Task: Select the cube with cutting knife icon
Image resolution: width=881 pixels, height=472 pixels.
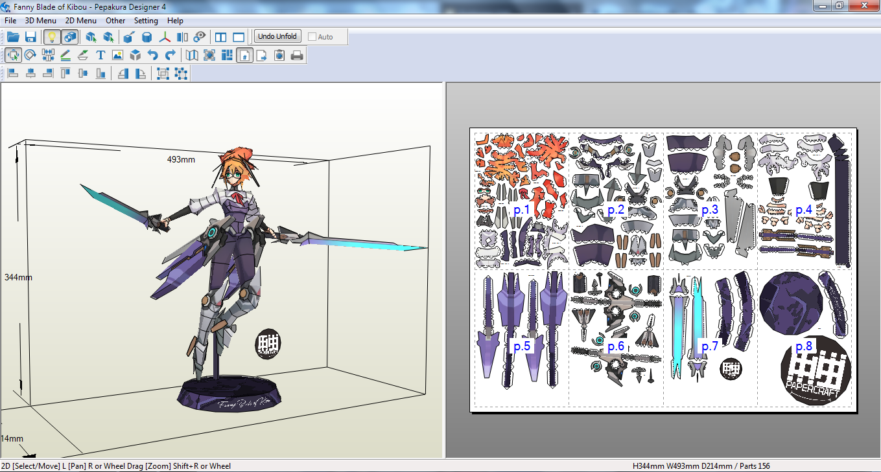Action: click(130, 37)
